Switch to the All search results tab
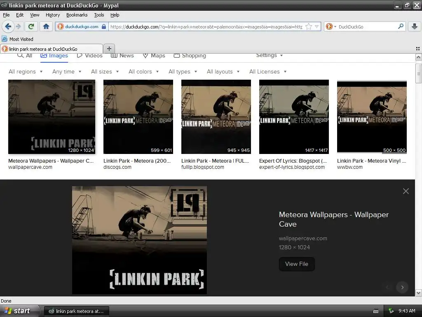 (25, 56)
